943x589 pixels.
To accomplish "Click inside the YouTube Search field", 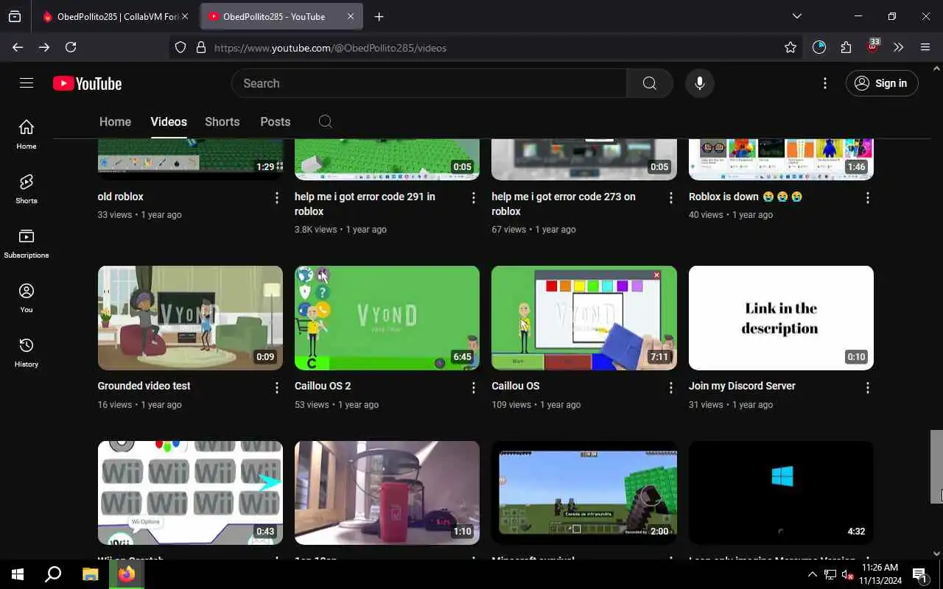I will tap(429, 83).
